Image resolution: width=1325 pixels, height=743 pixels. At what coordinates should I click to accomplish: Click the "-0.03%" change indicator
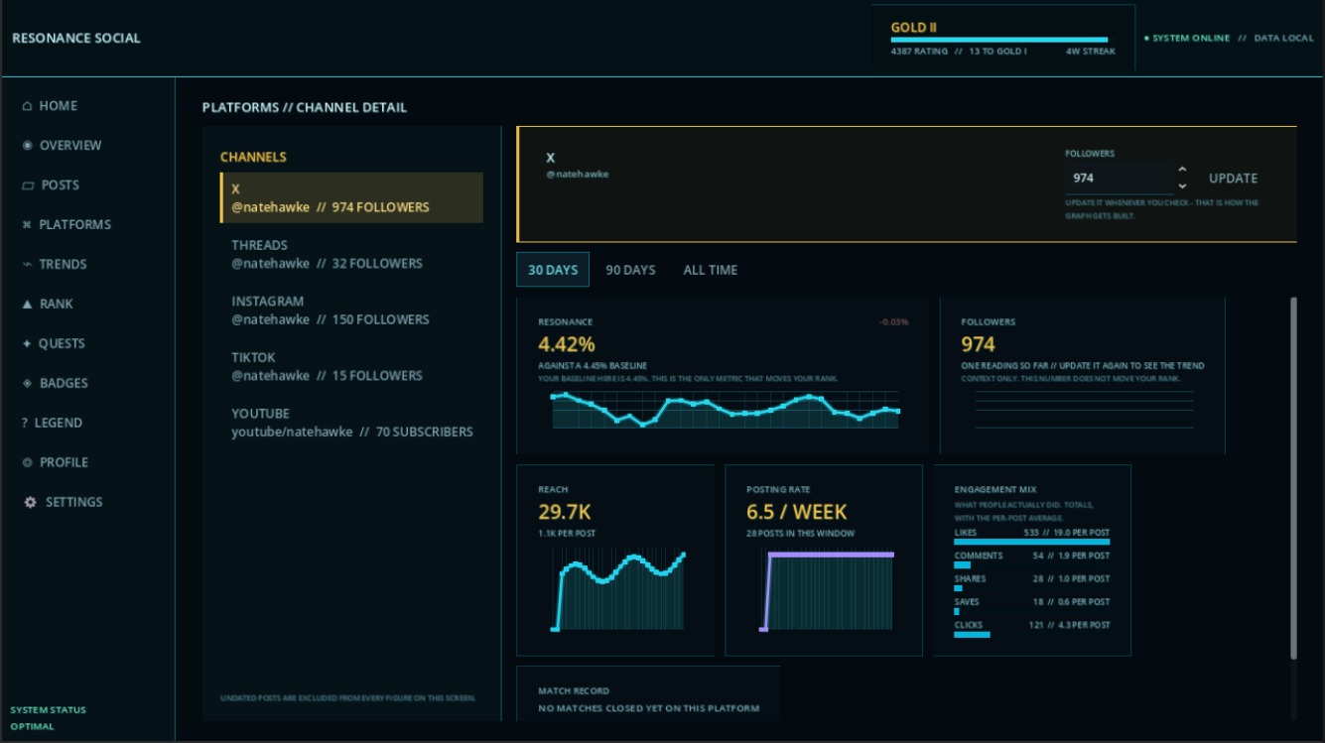coord(893,322)
